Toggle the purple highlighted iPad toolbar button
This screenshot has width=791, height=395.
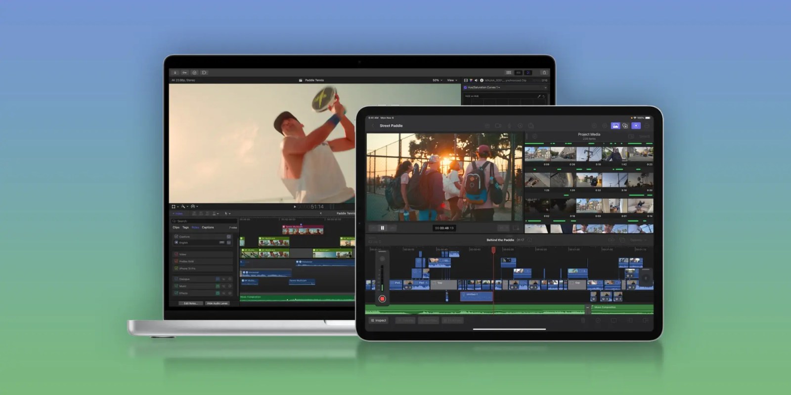[636, 126]
